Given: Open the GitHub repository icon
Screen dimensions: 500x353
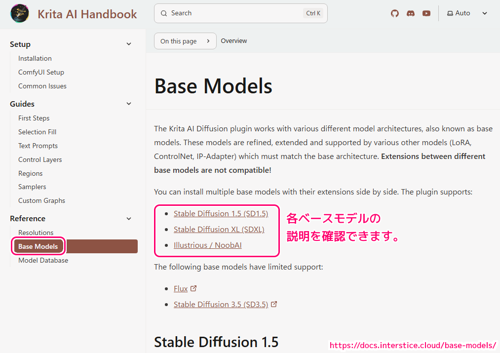Looking at the screenshot, I should 395,13.
